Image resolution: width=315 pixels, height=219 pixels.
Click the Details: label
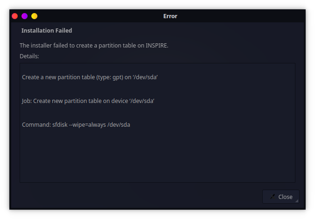pyautogui.click(x=29, y=56)
